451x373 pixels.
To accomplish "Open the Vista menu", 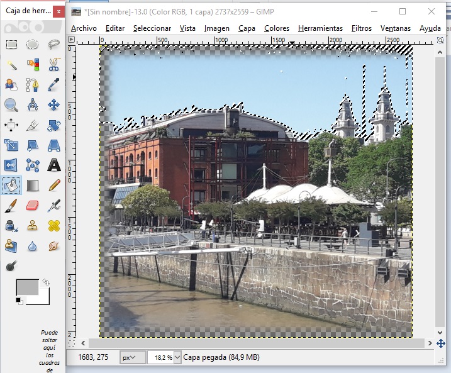I will [187, 28].
